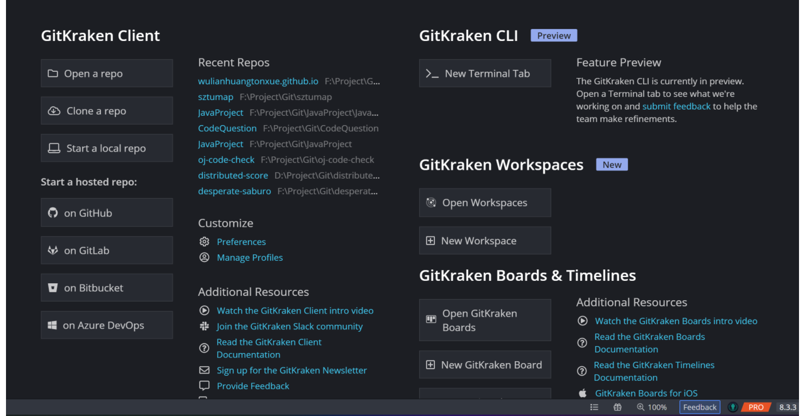The image size is (804, 416).
Task: Click the PRO badge in status bar
Action: coord(756,407)
